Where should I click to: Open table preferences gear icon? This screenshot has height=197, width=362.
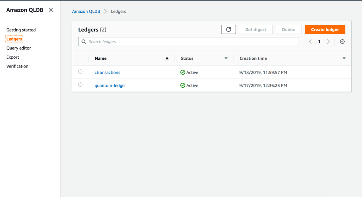[342, 42]
